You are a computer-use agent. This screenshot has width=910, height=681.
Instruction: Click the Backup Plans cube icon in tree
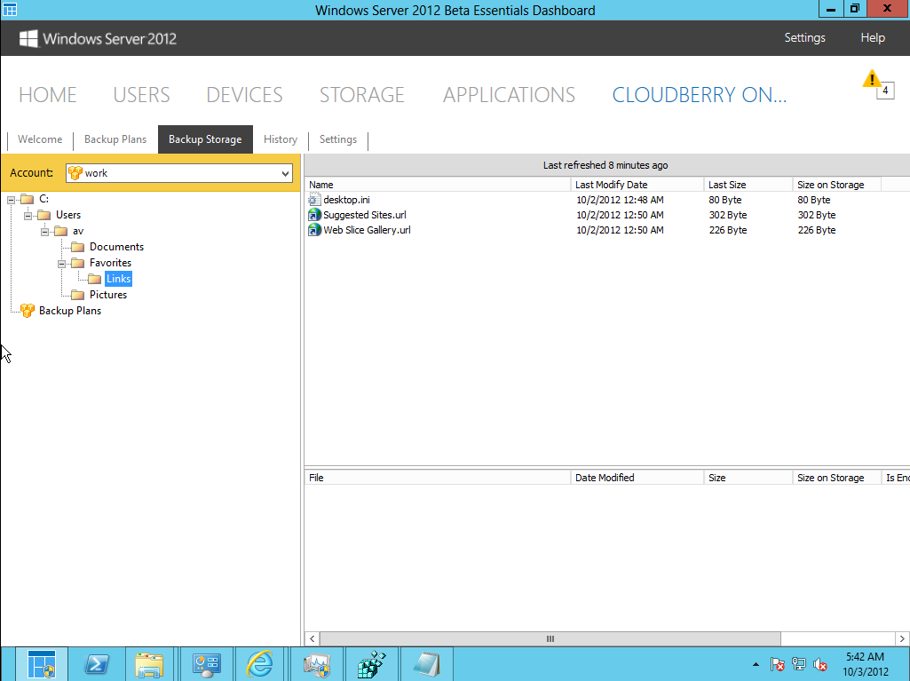(28, 311)
